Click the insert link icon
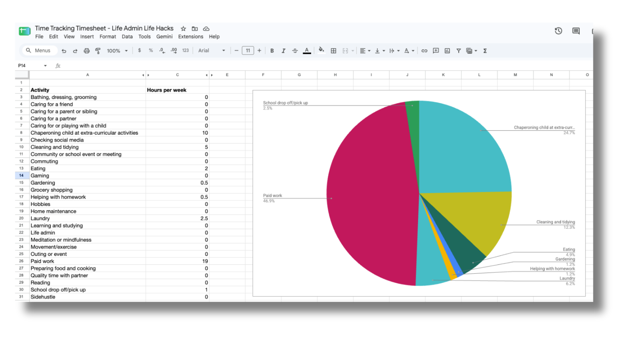 [x=424, y=51]
